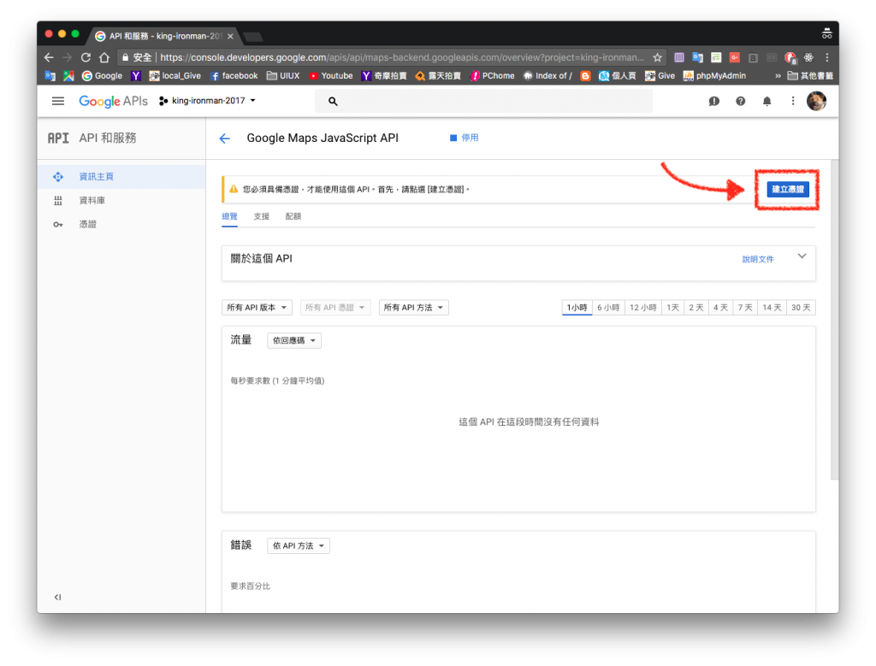876x666 pixels.
Task: Open the 依 API 方法 errors dropdown
Action: pyautogui.click(x=299, y=546)
